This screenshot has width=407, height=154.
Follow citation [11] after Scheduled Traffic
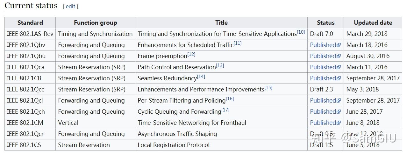(238, 43)
